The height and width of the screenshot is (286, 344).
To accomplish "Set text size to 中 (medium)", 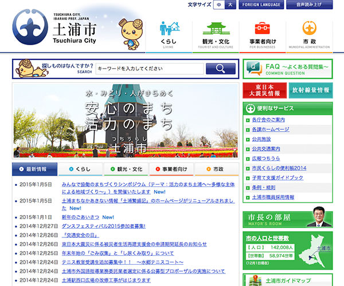I will 218,5.
